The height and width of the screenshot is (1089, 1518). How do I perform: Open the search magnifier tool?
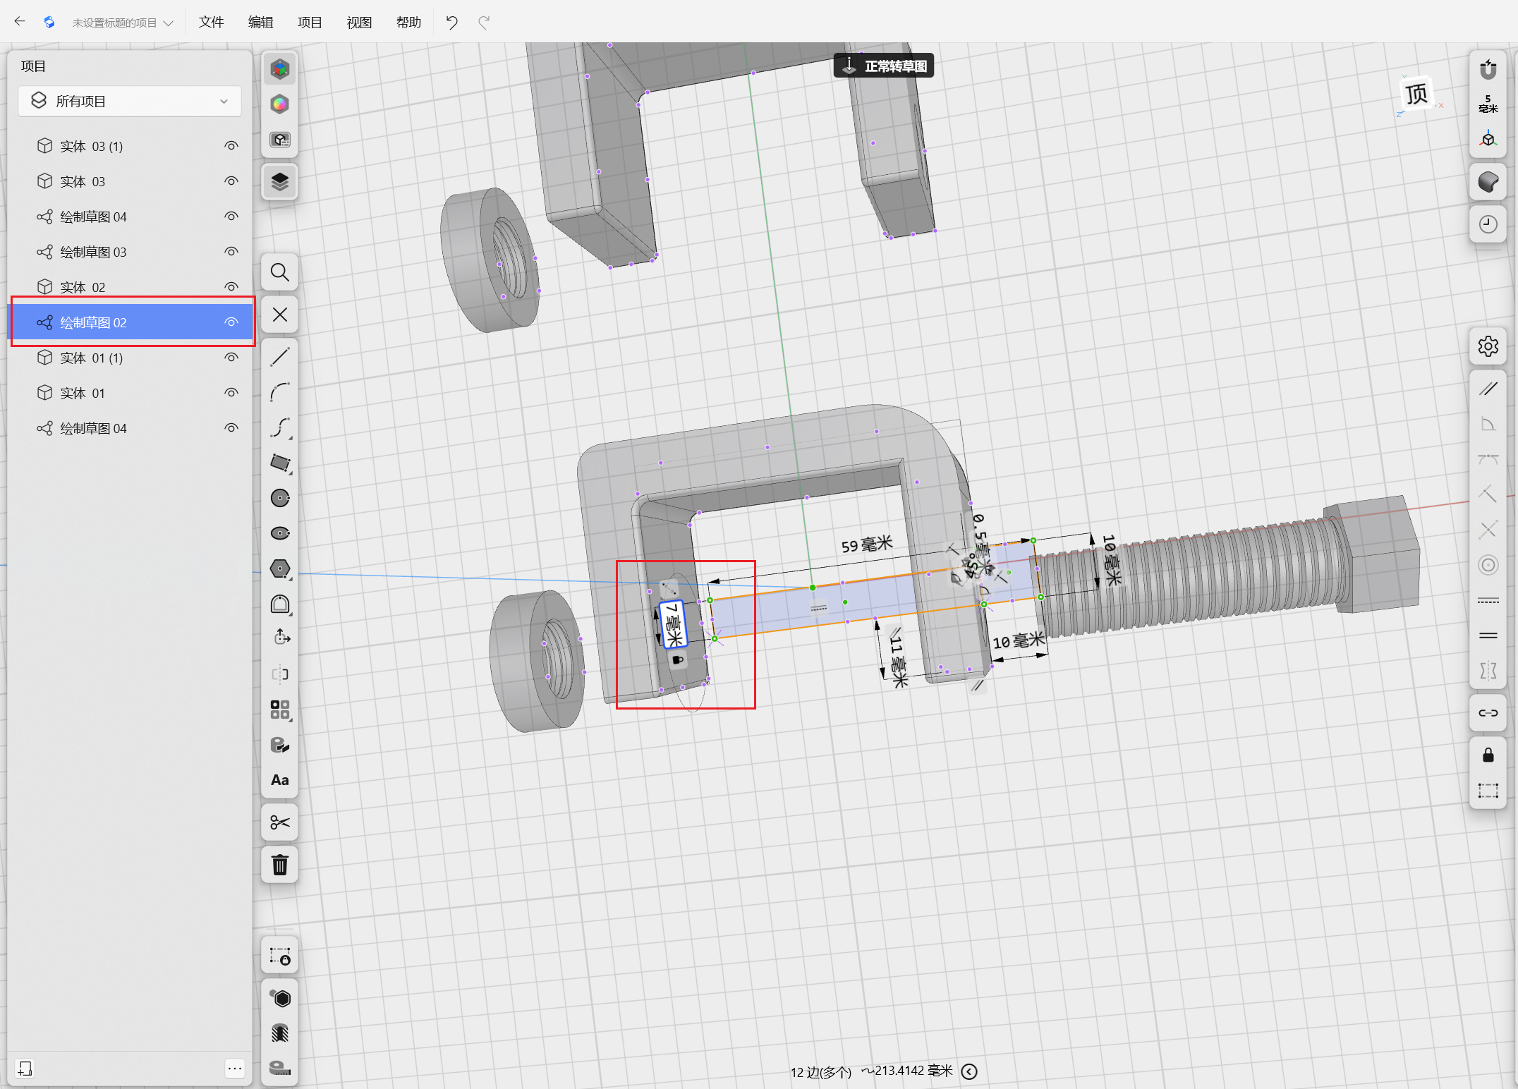280,272
